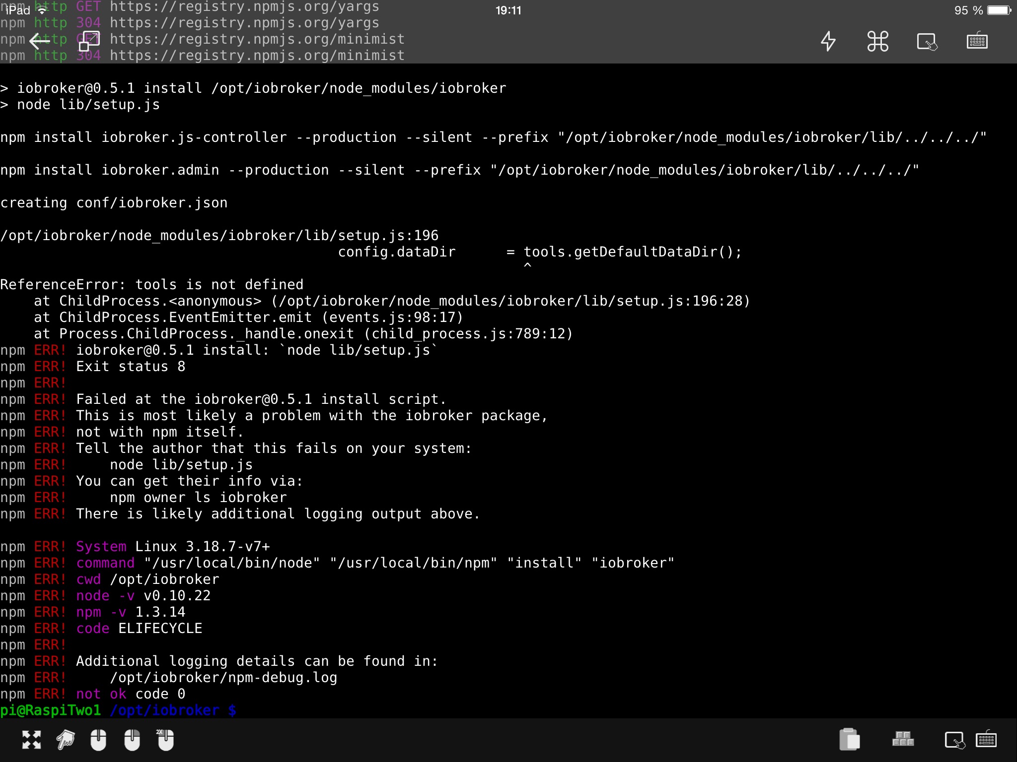Tap the back arrow icon
This screenshot has height=762, width=1017.
click(40, 41)
